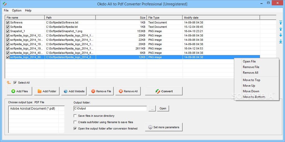Click the 15-12-04 09:45 modify date
285x142 pixels.
[x=194, y=27]
